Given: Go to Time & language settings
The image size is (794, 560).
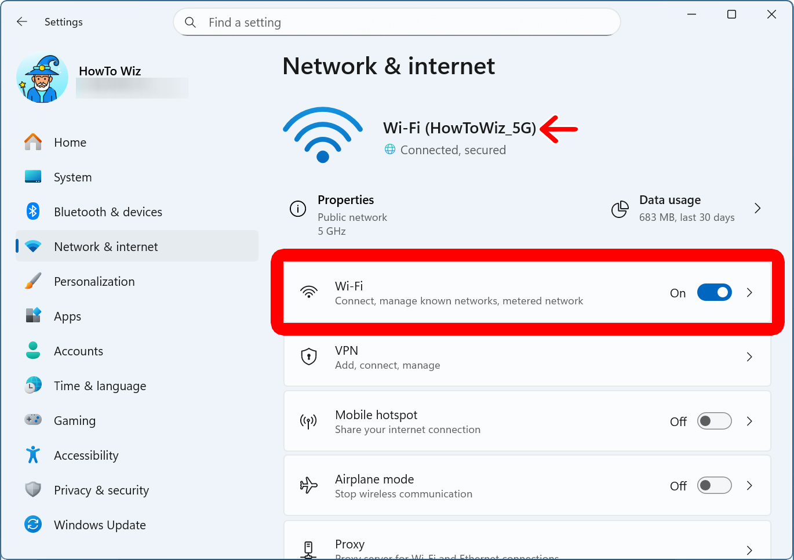Looking at the screenshot, I should pyautogui.click(x=100, y=386).
